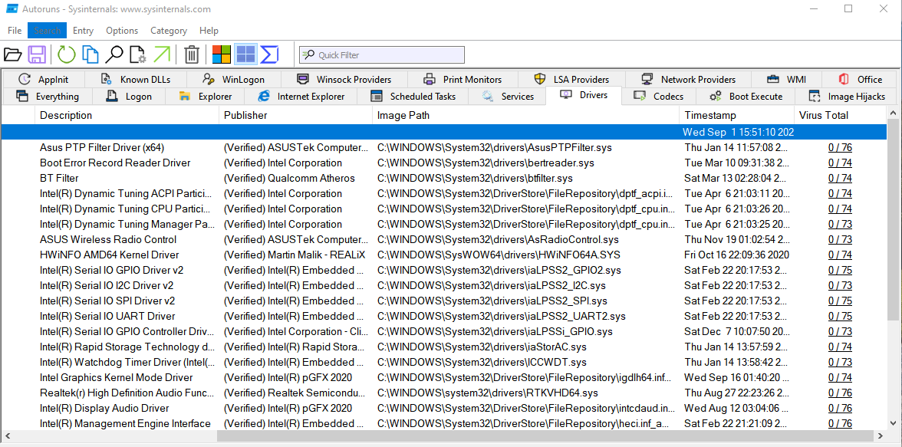Switch to the Explorer tab

point(205,96)
